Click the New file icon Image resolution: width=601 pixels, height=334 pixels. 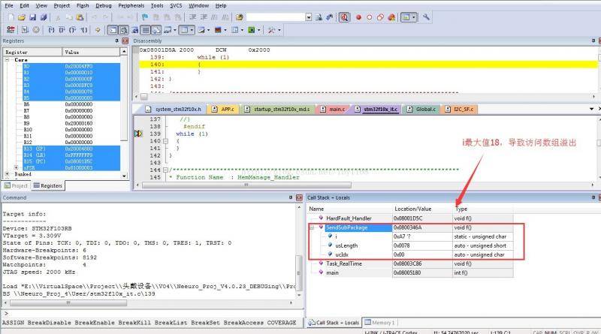click(x=10, y=17)
